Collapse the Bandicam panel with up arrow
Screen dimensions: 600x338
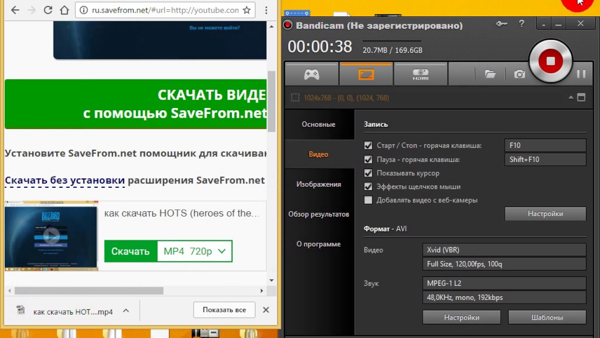tap(571, 98)
